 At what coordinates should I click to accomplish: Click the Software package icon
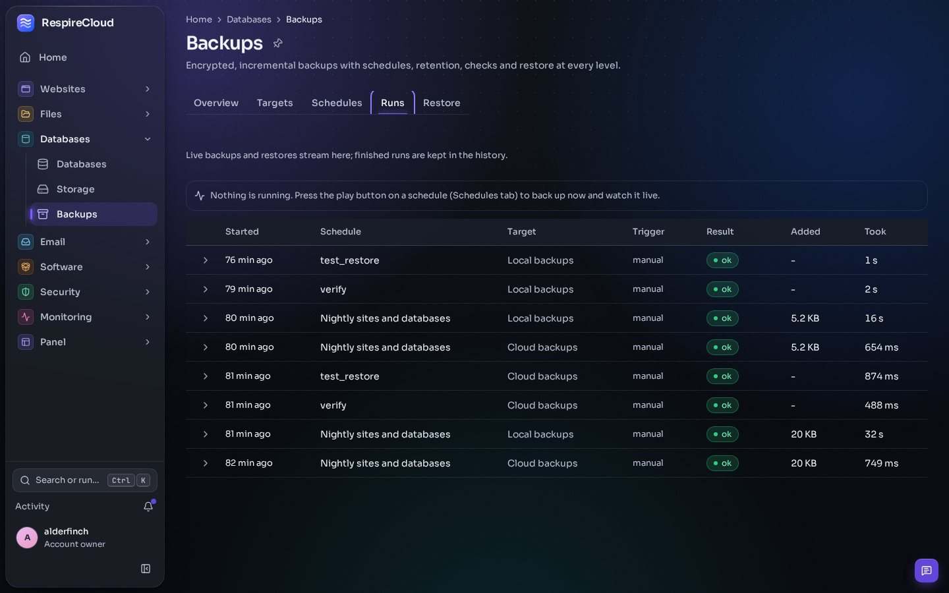click(26, 267)
